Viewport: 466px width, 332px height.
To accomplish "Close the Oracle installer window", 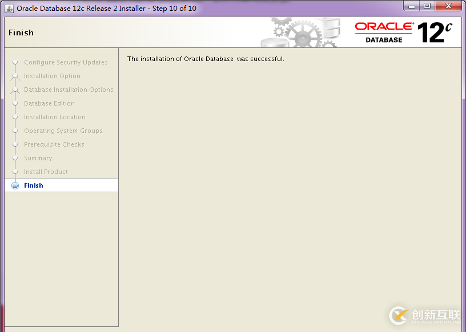I will click(449, 6).
